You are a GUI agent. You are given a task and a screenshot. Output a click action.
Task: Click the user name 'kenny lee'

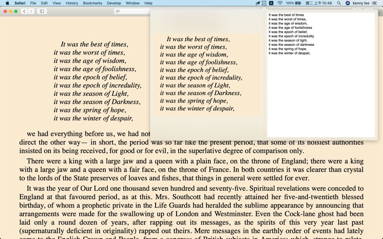(361, 3)
